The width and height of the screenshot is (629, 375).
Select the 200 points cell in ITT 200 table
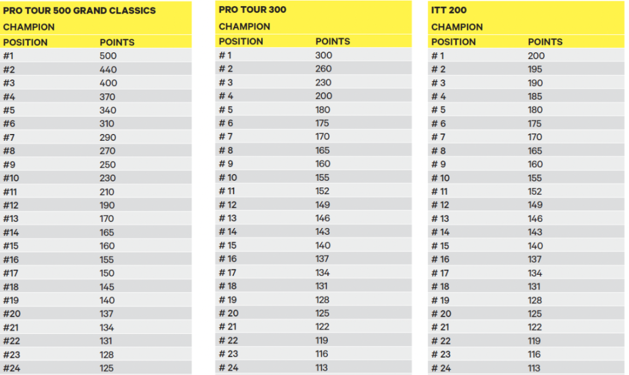pos(536,56)
